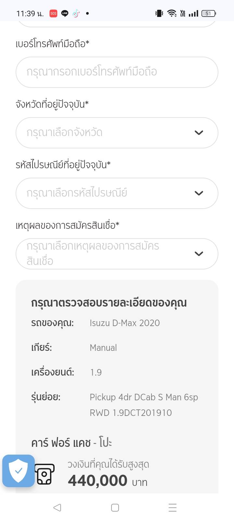
Task: Tap the 440,000 baht maximum loan amount
Action: tap(97, 481)
